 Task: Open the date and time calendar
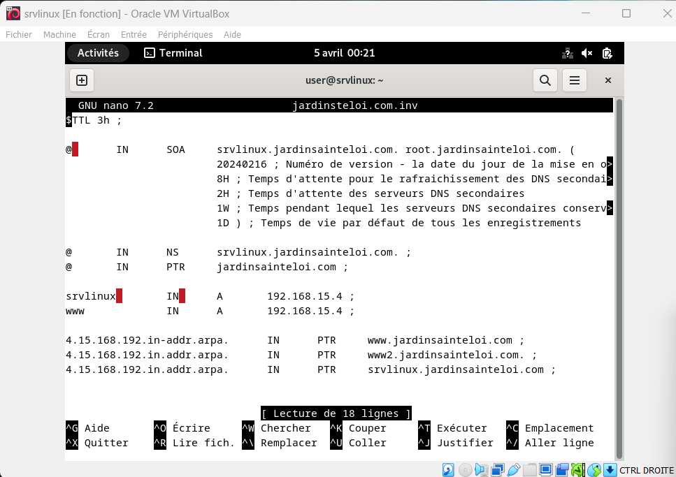(x=345, y=53)
